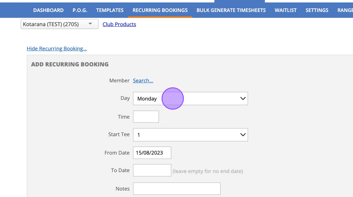Open the Day dropdown showing Monday
Screen dimensions: 353x197
(190, 98)
